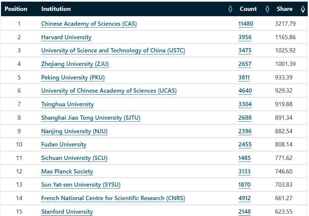Click the Position column header
Viewport: 309px width, 216px height.
tap(16, 9)
